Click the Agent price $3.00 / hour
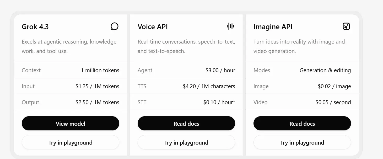The height and width of the screenshot is (159, 383). (x=220, y=70)
